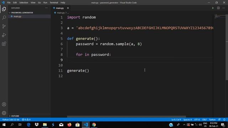Open Get Help icon in system tray

[x=171, y=125]
